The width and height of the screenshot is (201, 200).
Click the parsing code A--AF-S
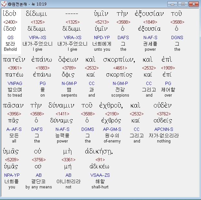tap(14, 129)
